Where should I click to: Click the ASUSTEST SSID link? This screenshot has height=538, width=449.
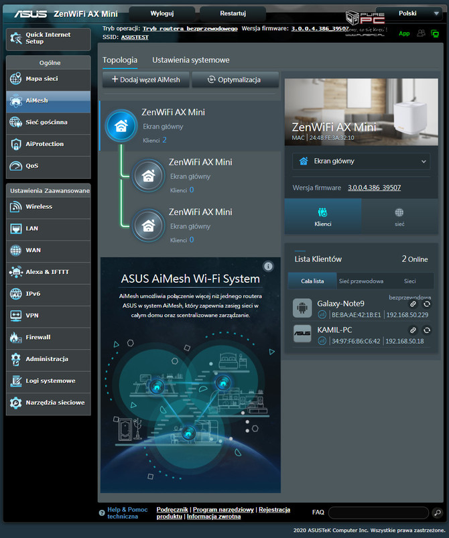(x=135, y=38)
